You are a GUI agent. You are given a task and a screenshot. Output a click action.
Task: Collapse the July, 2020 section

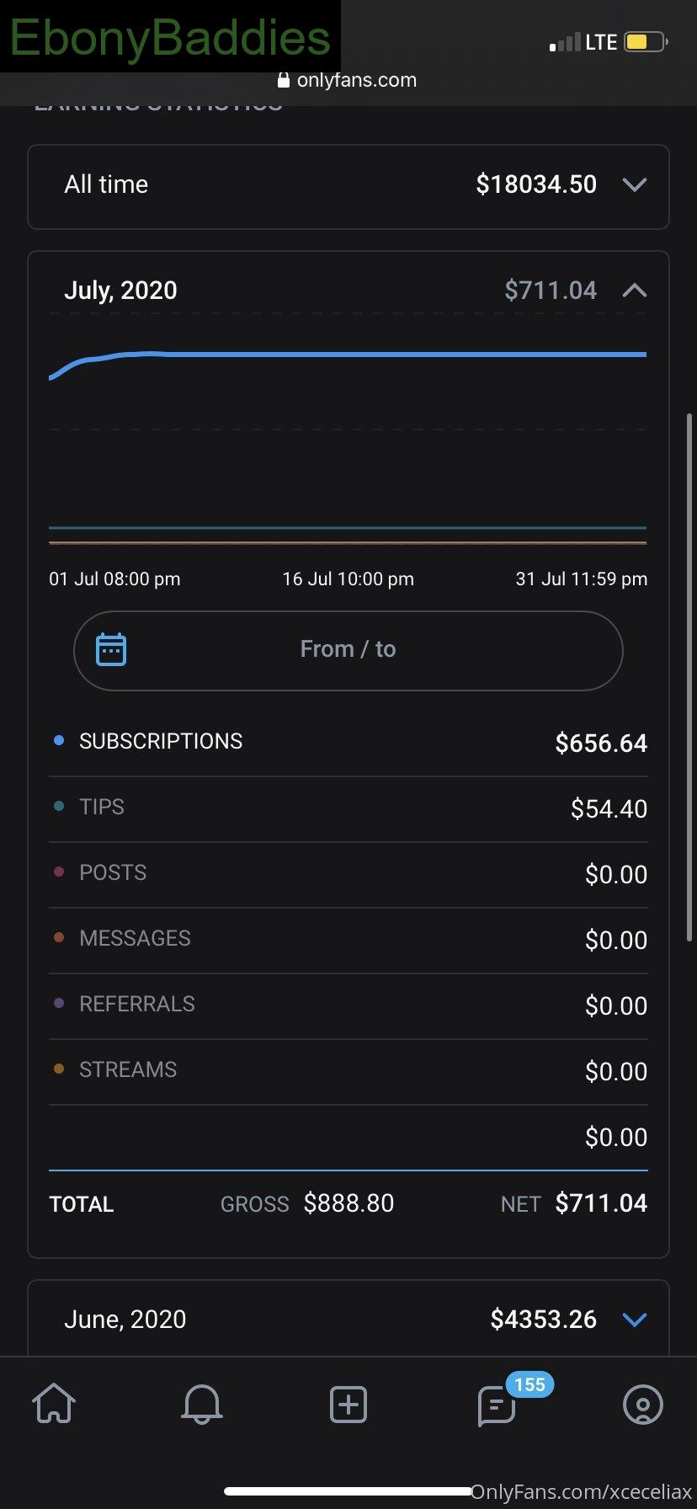[x=635, y=291]
